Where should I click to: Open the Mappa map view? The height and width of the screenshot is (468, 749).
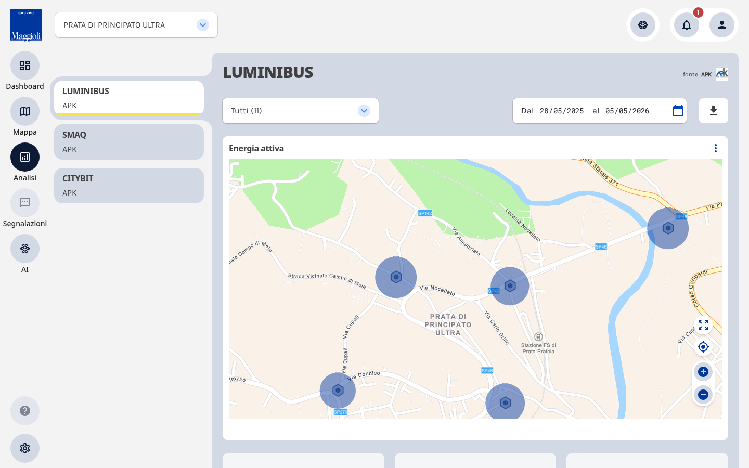(25, 111)
